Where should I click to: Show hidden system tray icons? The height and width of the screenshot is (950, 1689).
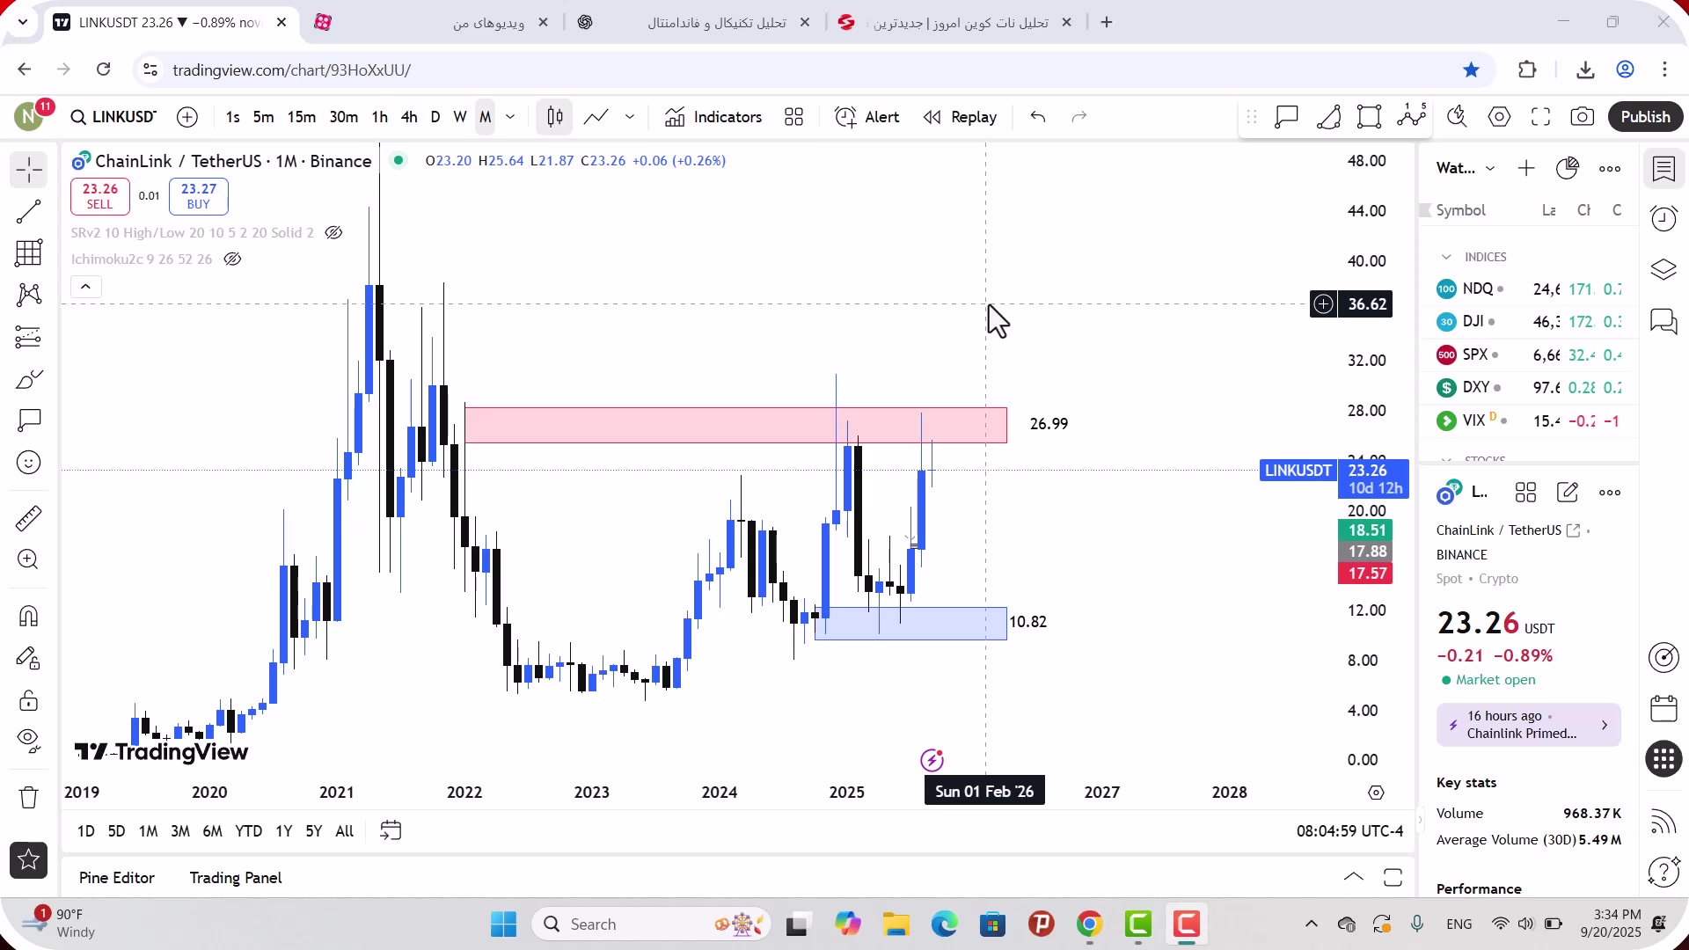point(1312,924)
